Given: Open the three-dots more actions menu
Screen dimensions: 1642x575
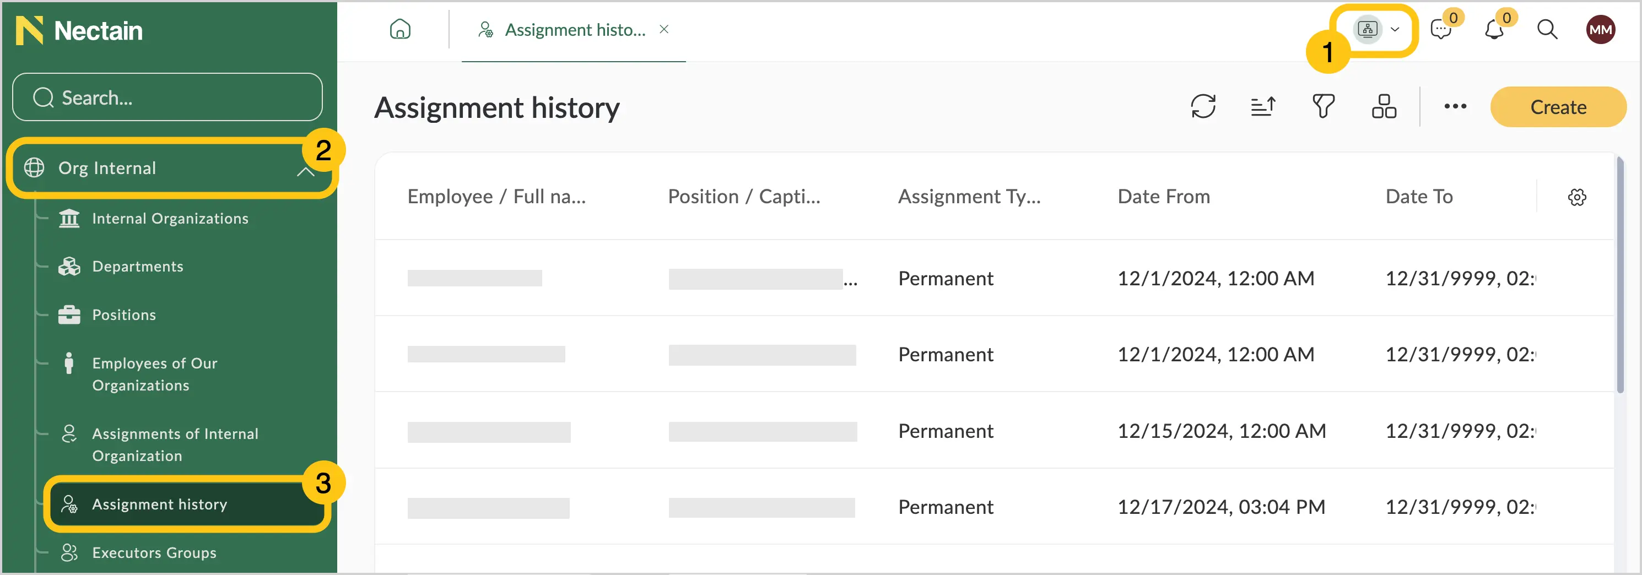Looking at the screenshot, I should pyautogui.click(x=1455, y=106).
